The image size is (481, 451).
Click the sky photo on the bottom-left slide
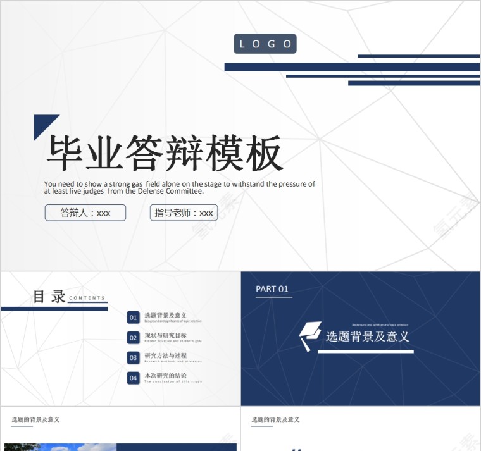pyautogui.click(x=60, y=447)
